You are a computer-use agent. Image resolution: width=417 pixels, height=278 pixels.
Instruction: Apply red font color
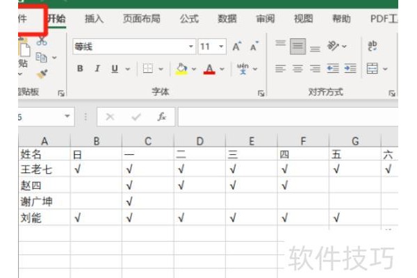coord(209,69)
